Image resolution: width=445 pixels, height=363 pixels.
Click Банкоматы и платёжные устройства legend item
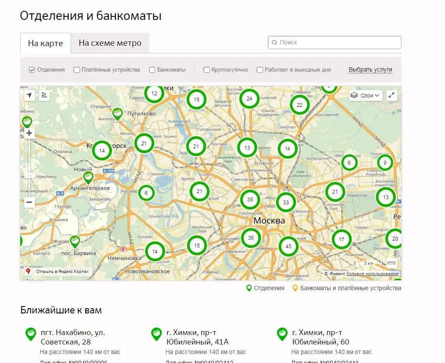pyautogui.click(x=347, y=288)
